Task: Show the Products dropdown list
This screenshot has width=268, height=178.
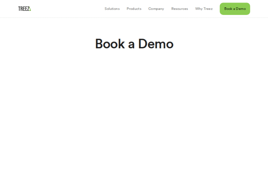Action: [x=134, y=9]
